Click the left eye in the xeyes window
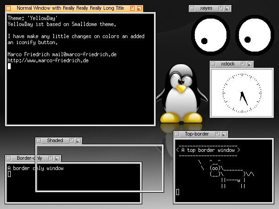This screenshot has width=279, height=209. (211, 35)
